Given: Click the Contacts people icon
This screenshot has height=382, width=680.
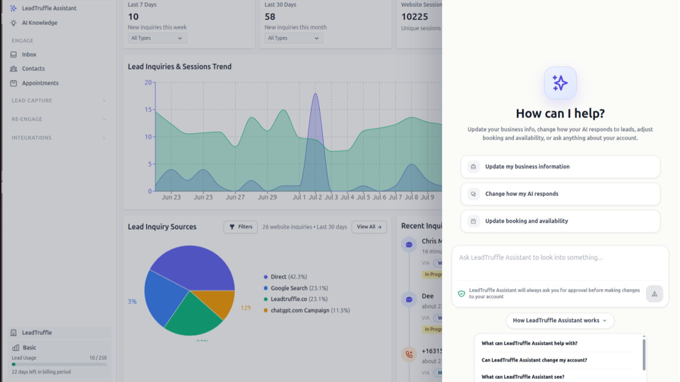Looking at the screenshot, I should [x=14, y=69].
